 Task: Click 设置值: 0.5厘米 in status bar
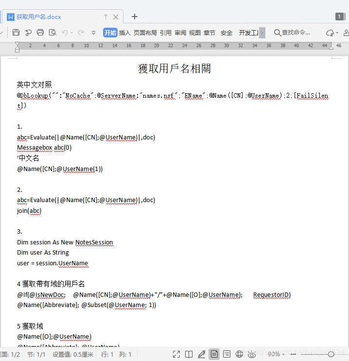point(73,354)
